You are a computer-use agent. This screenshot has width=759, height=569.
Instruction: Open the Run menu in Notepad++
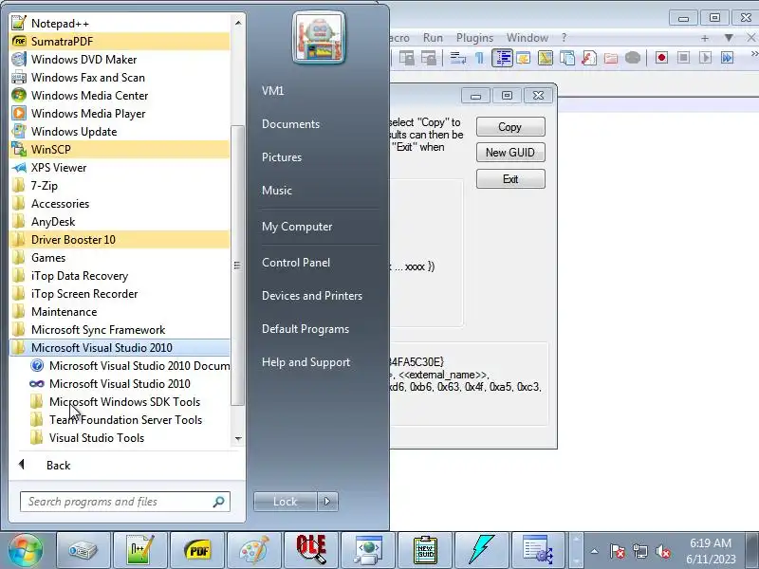433,38
